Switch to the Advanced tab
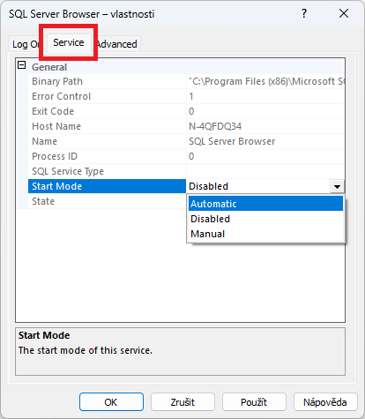 [x=117, y=44]
